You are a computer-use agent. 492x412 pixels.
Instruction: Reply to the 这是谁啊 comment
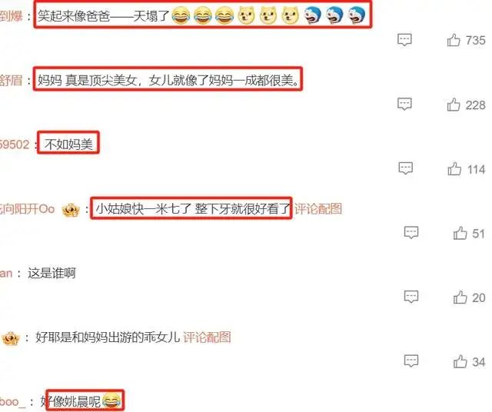click(x=411, y=297)
